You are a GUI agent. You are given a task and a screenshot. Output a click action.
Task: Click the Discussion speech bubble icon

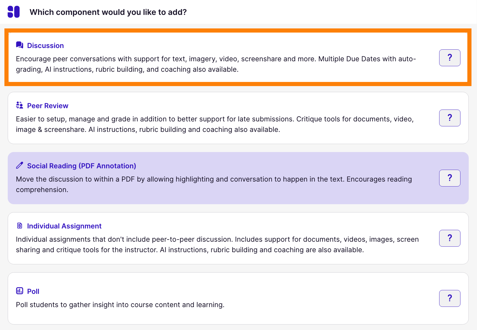19,45
